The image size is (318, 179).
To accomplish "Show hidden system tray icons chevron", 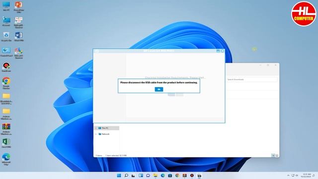I will tap(288, 176).
